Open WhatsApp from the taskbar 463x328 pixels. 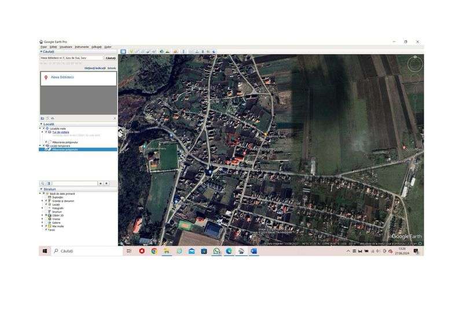pos(216,251)
